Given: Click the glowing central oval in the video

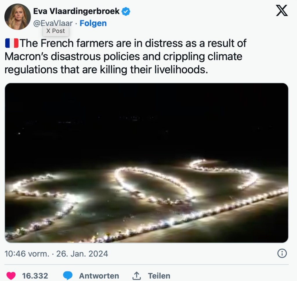Looking at the screenshot, I should (154, 185).
